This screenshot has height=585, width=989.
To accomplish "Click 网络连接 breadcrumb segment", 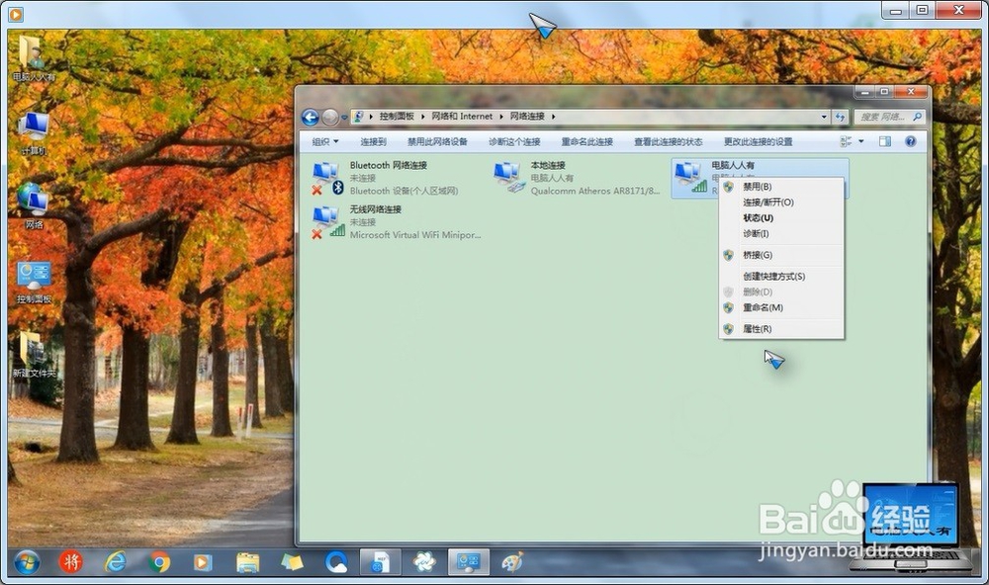I will [x=527, y=116].
